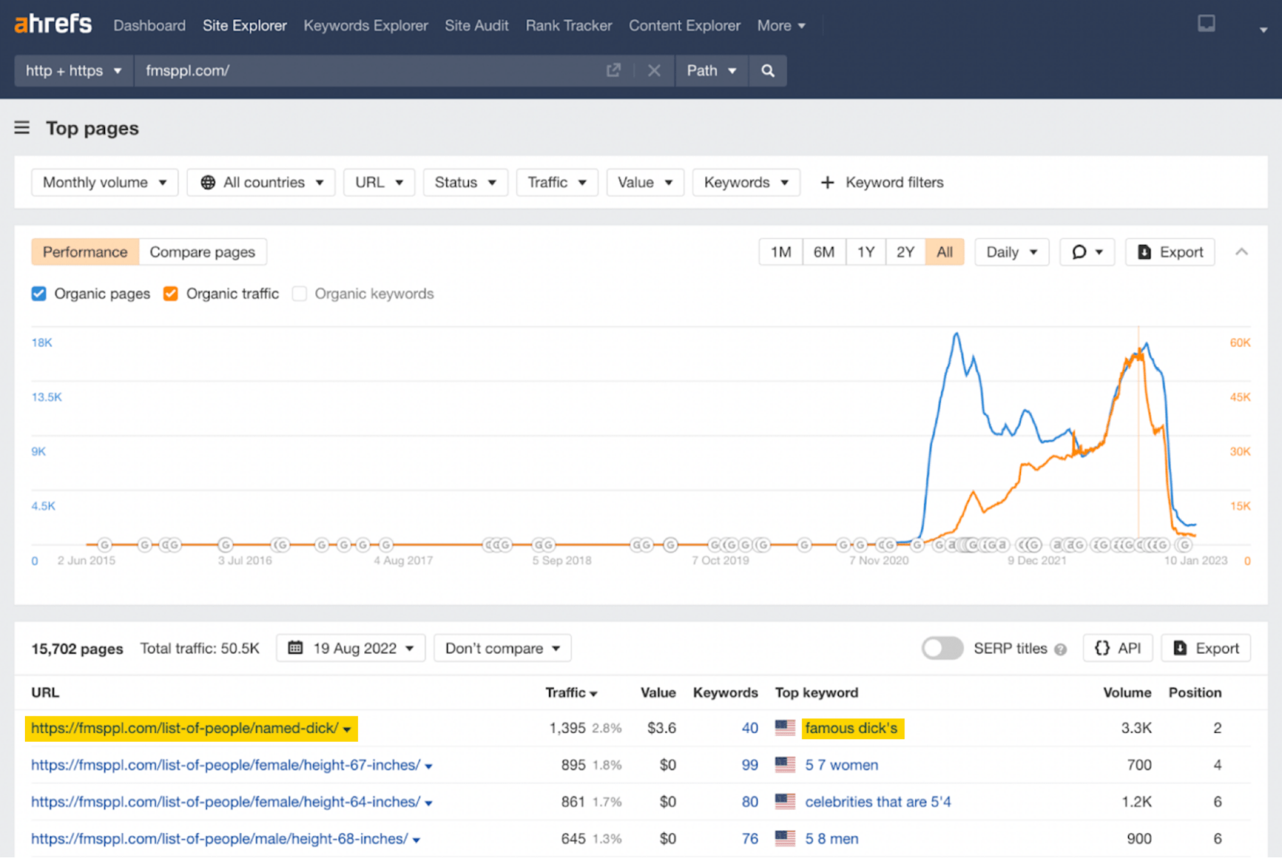Screen dimensions: 1282x858
Task: Enable the Organic keywords checkbox
Action: pyautogui.click(x=299, y=294)
